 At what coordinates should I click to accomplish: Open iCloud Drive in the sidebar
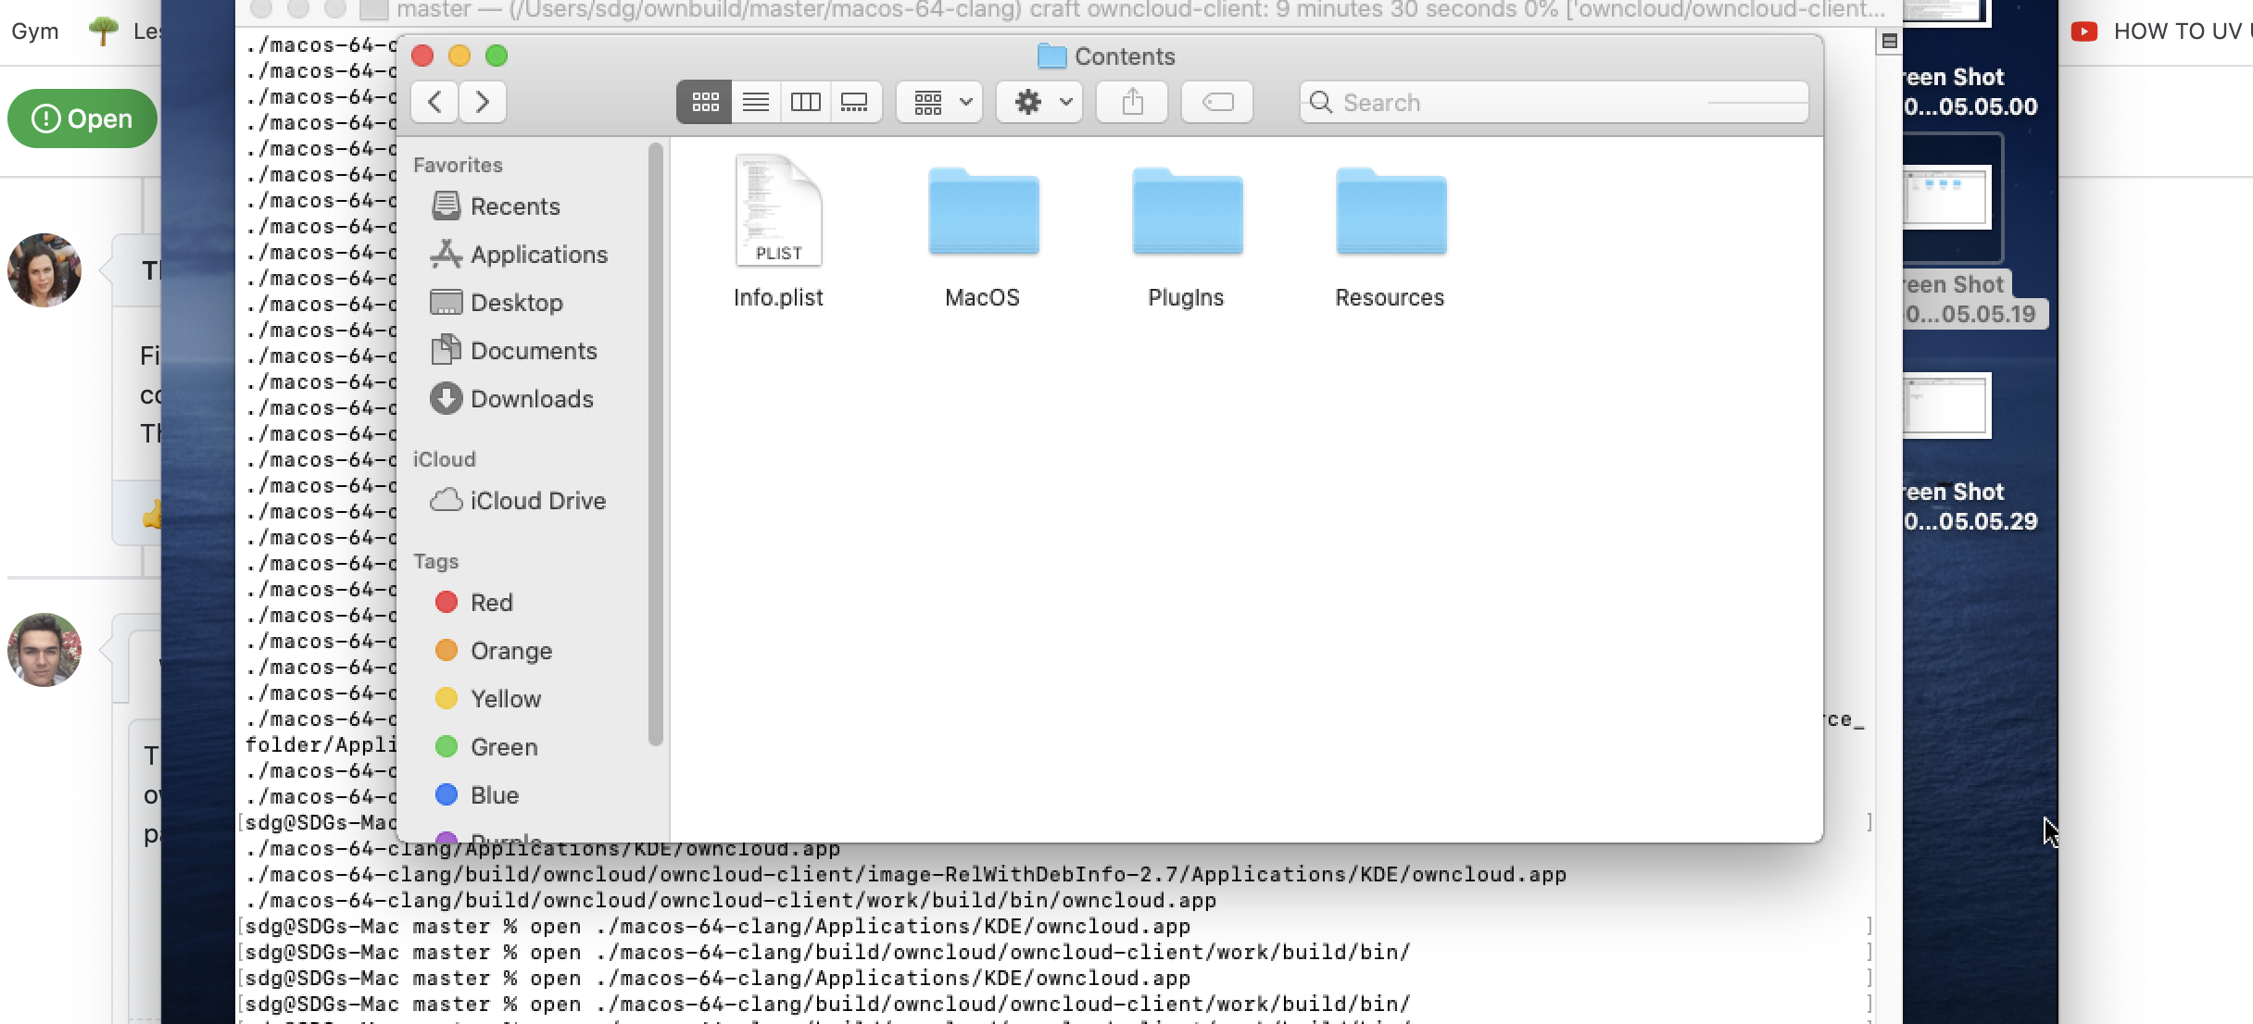coord(519,500)
